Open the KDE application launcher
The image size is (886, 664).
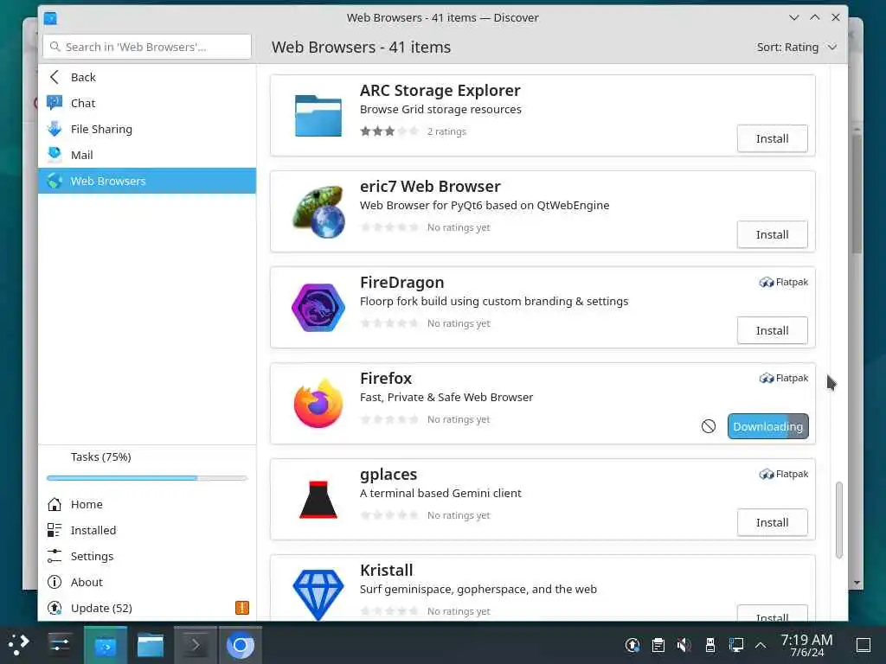pyautogui.click(x=19, y=644)
